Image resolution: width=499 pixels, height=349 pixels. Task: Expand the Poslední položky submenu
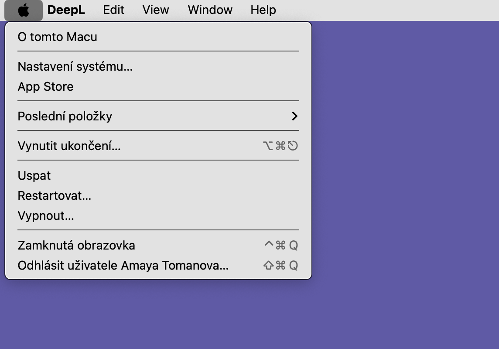click(158, 116)
